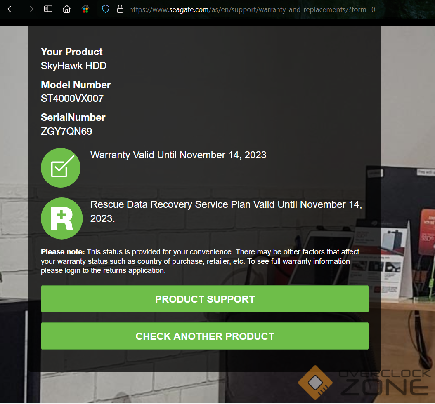This screenshot has height=404, width=435.
Task: Click the green Rescue R icon
Action: 61,218
